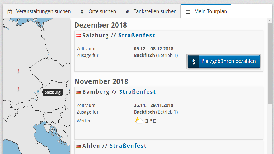Switch to the Tankstellen suchen tab
This screenshot has width=274, height=154.
pos(155,11)
